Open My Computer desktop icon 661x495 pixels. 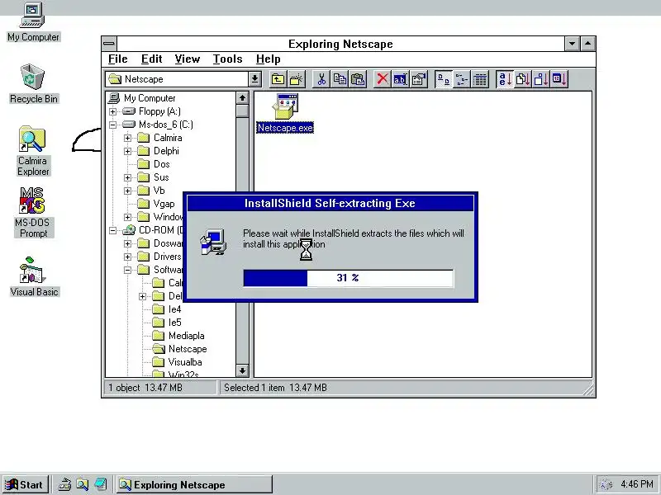pyautogui.click(x=33, y=22)
